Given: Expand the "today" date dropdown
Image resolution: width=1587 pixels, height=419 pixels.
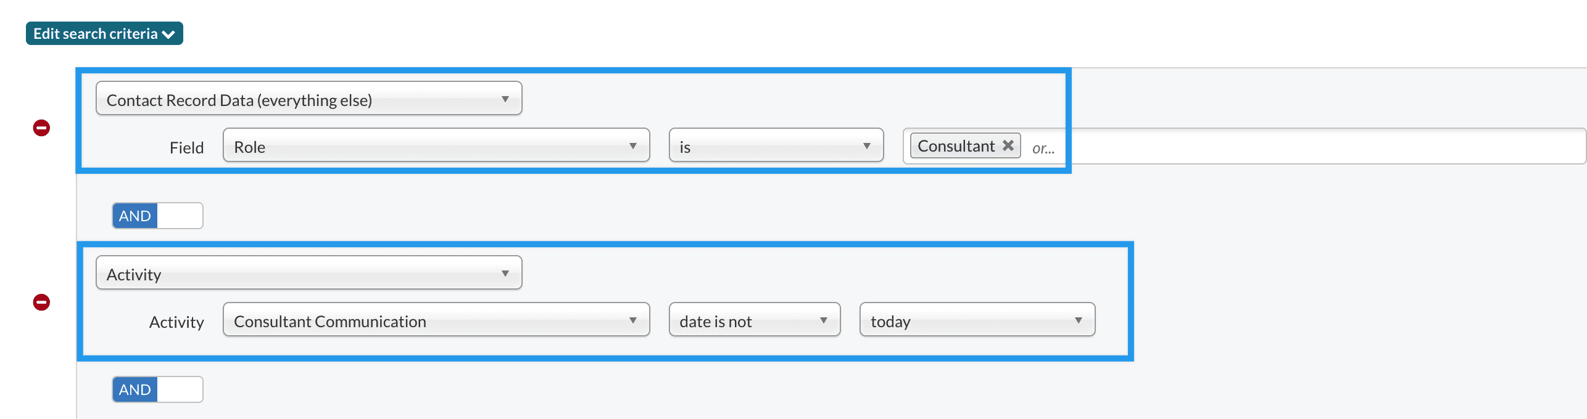Looking at the screenshot, I should (x=977, y=320).
